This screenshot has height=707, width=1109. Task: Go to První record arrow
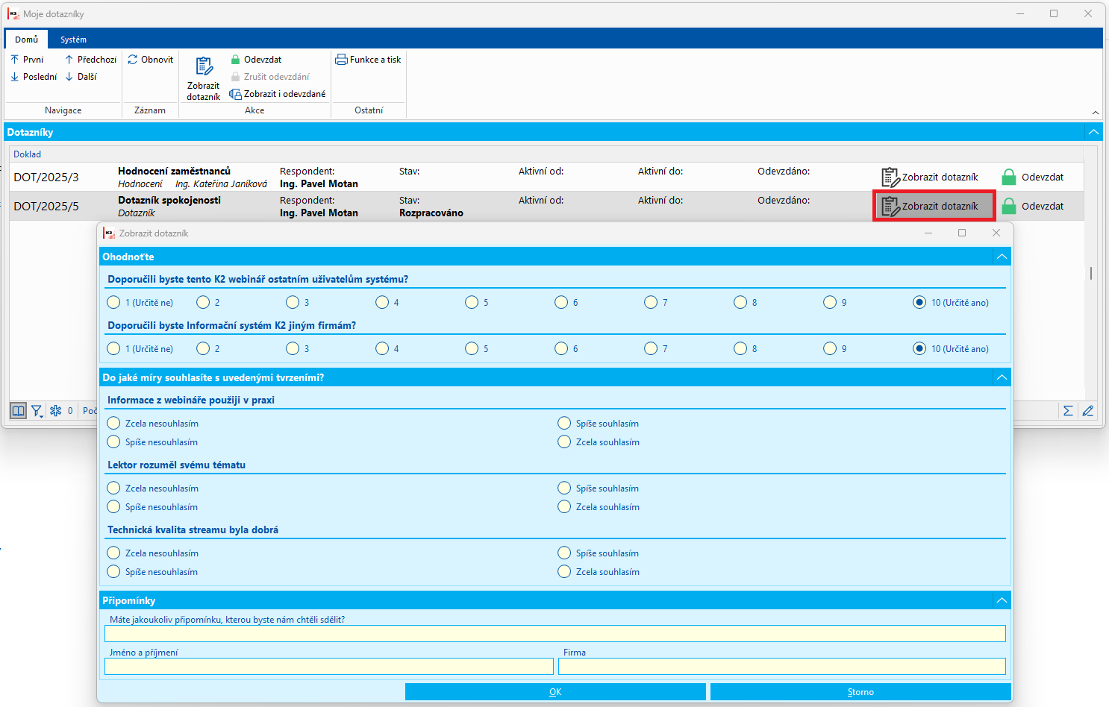(15, 60)
